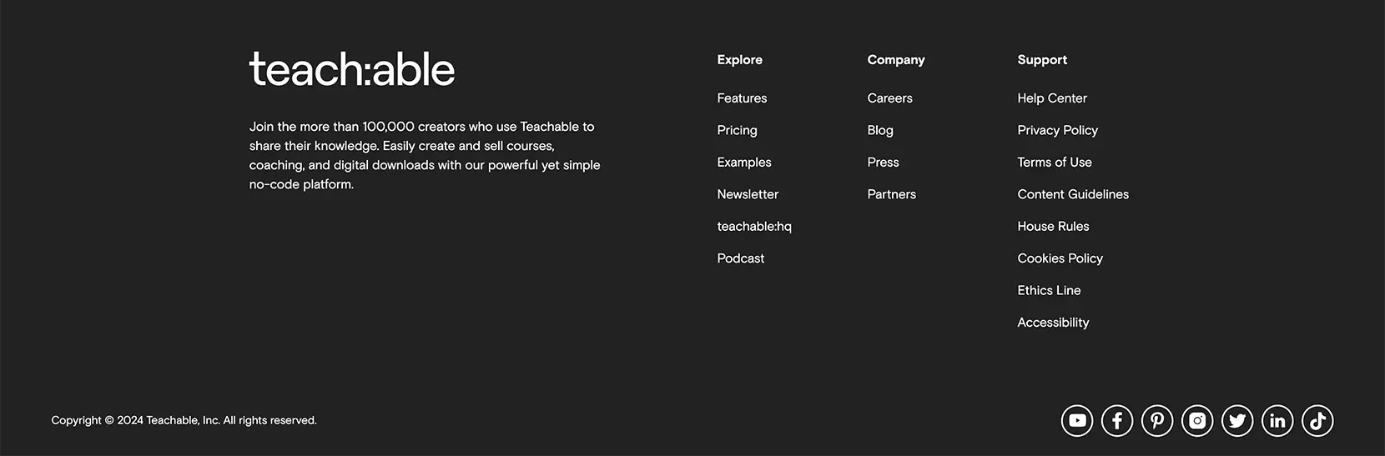1385x456 pixels.
Task: Visit the teachable:hq link
Action: (x=754, y=227)
